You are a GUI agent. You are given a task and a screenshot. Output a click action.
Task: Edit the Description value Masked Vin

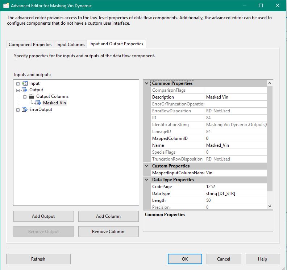236,97
